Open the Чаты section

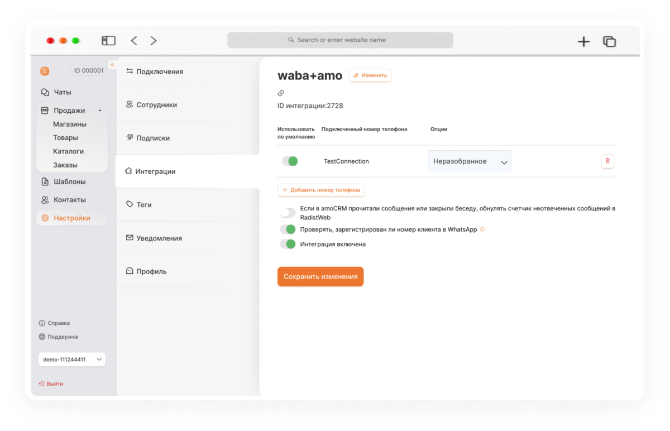point(63,92)
